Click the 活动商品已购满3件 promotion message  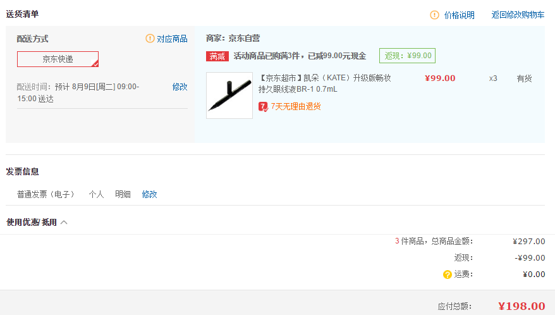(x=300, y=56)
